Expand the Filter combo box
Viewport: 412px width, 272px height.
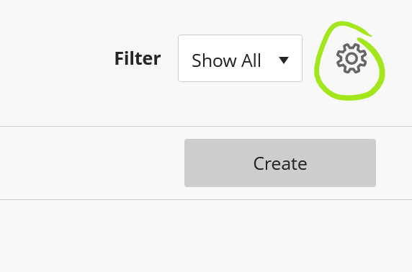pos(240,58)
